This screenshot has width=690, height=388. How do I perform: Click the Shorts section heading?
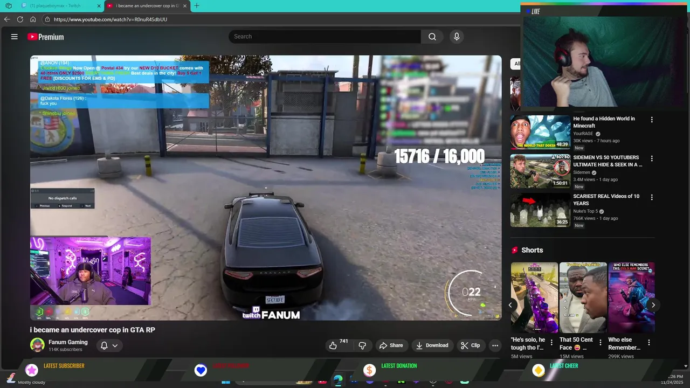(532, 250)
